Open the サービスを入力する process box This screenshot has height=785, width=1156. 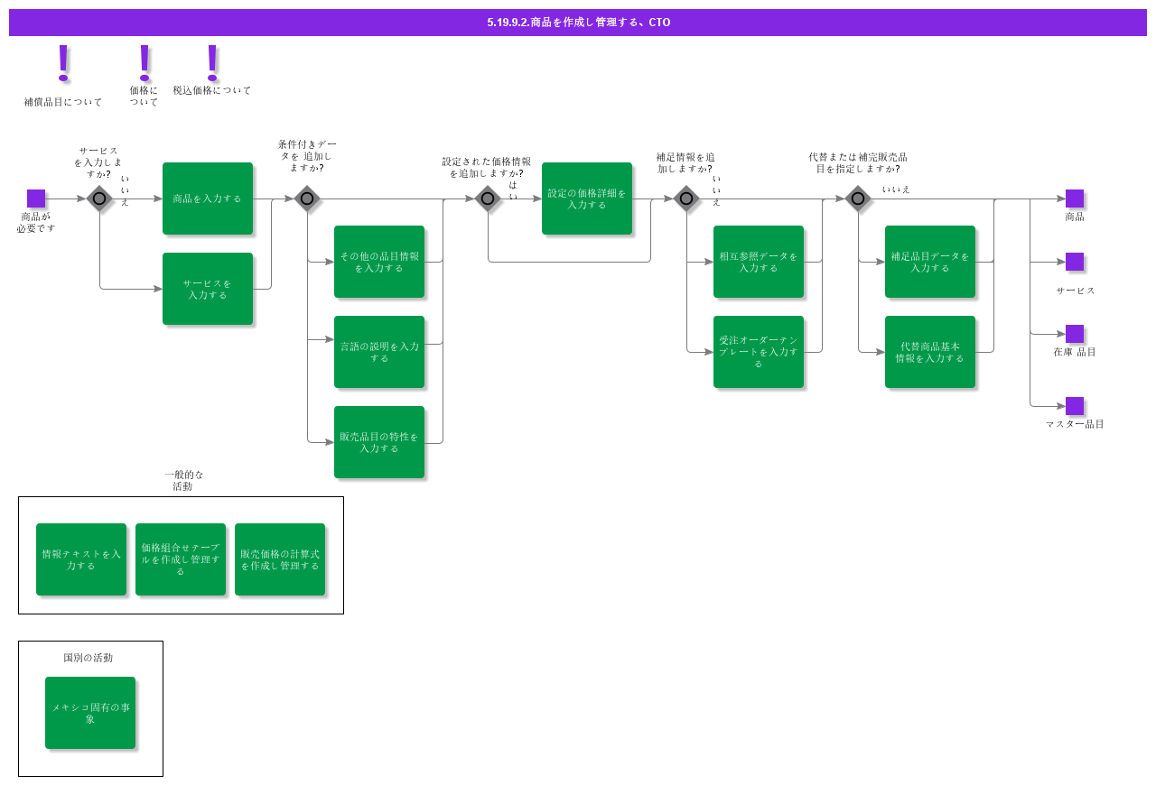click(208, 289)
